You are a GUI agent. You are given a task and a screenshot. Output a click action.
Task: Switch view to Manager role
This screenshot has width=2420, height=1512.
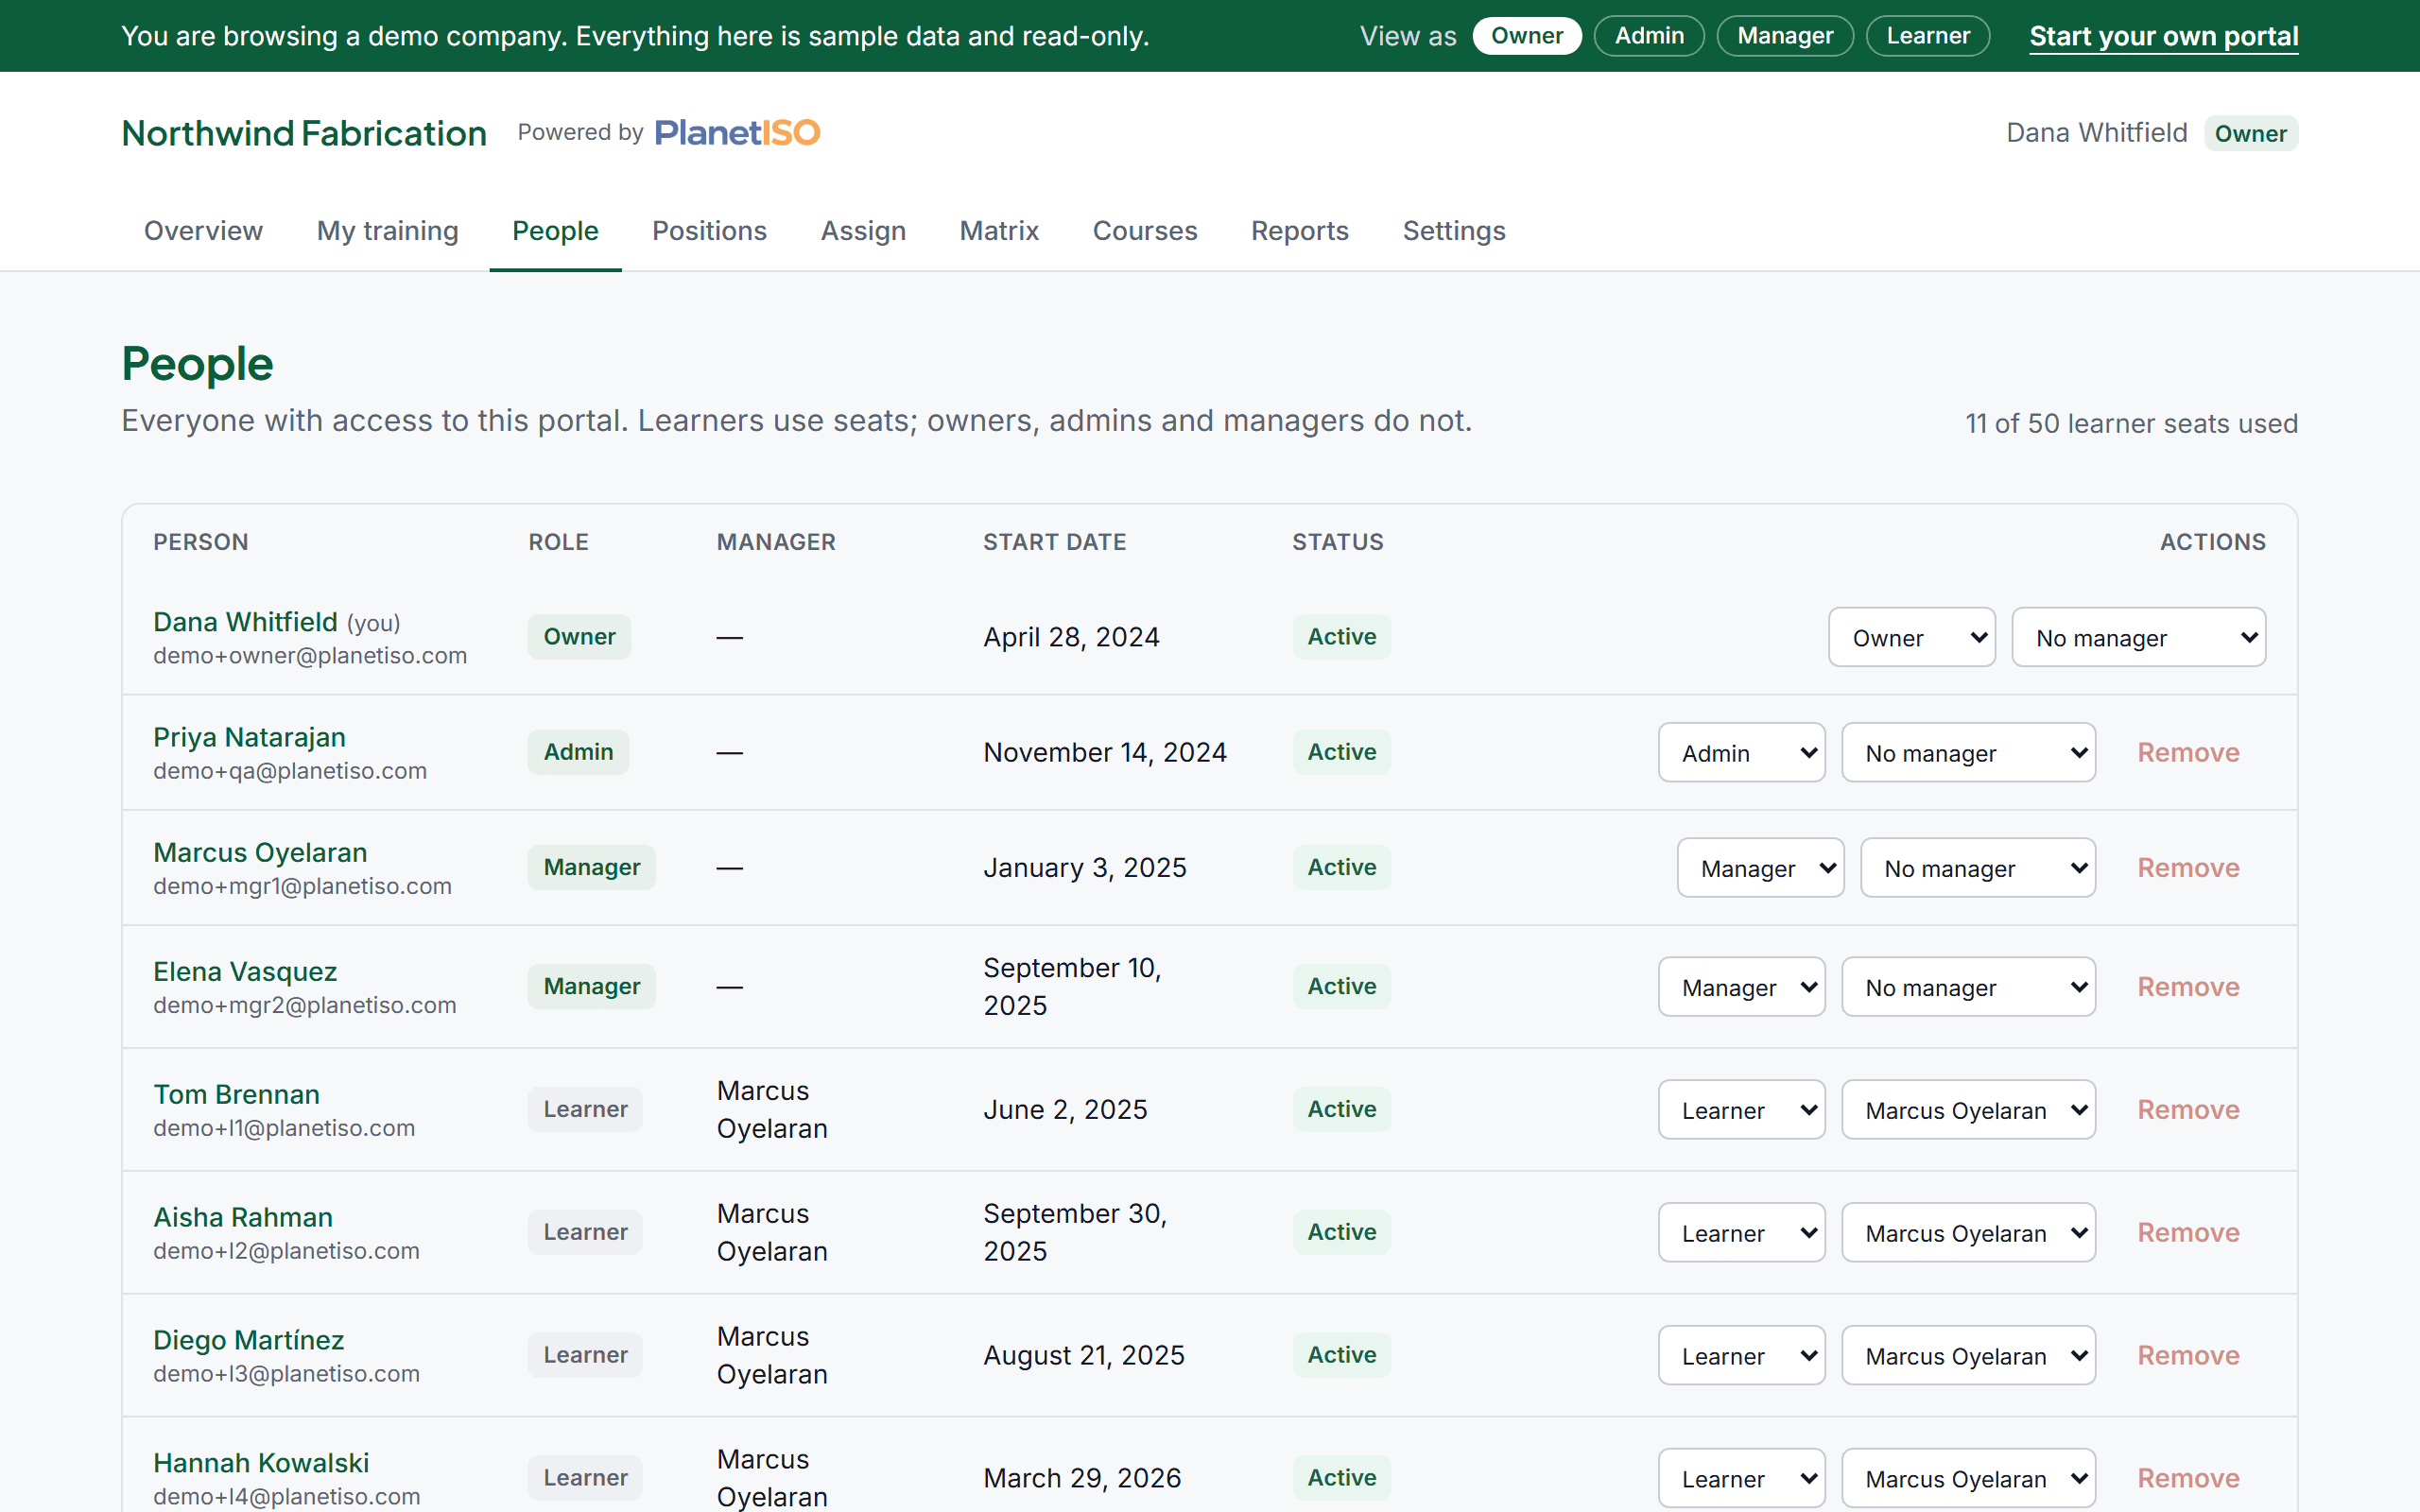click(1785, 36)
